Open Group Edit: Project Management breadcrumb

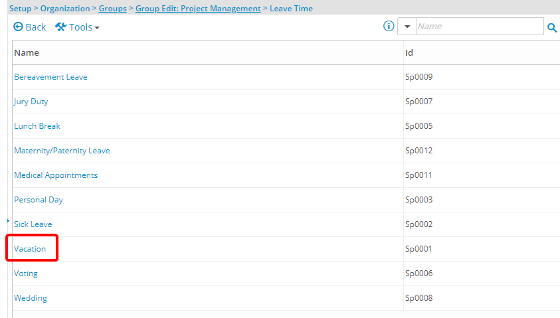click(x=198, y=9)
